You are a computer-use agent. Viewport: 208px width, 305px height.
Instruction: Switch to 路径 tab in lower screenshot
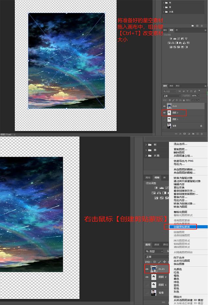166,244
